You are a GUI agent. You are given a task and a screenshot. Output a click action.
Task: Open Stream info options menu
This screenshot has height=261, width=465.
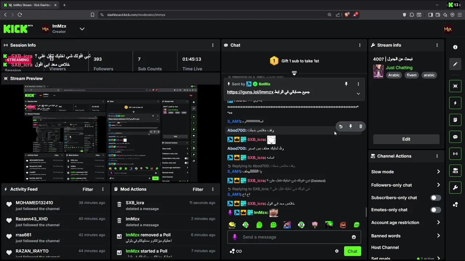click(x=437, y=45)
